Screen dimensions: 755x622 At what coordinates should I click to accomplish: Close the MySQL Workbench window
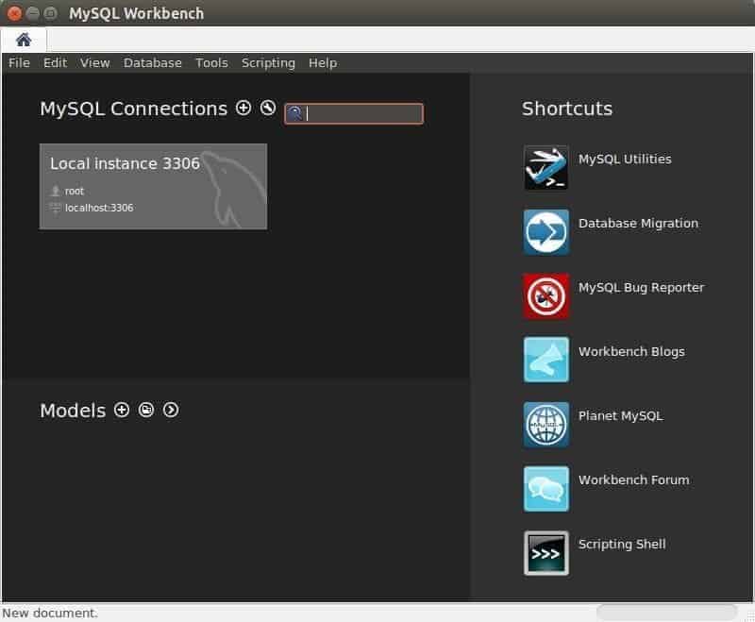14,13
